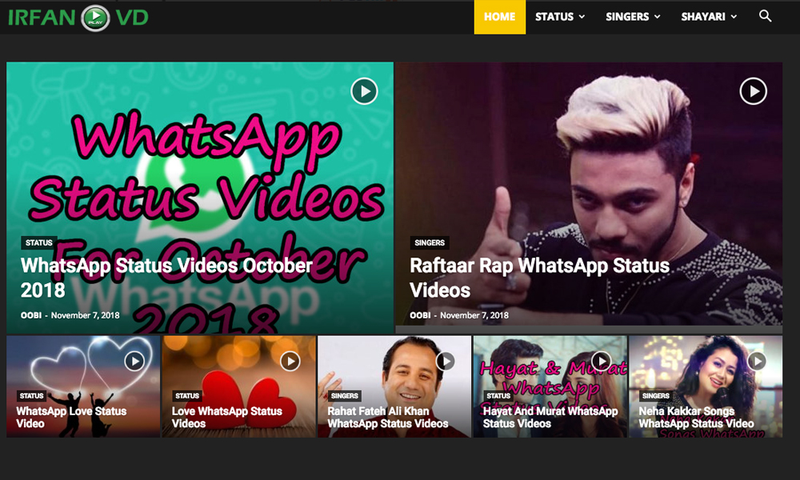Expand the SINGERS dropdown menu
This screenshot has height=480, width=800.
(x=632, y=17)
